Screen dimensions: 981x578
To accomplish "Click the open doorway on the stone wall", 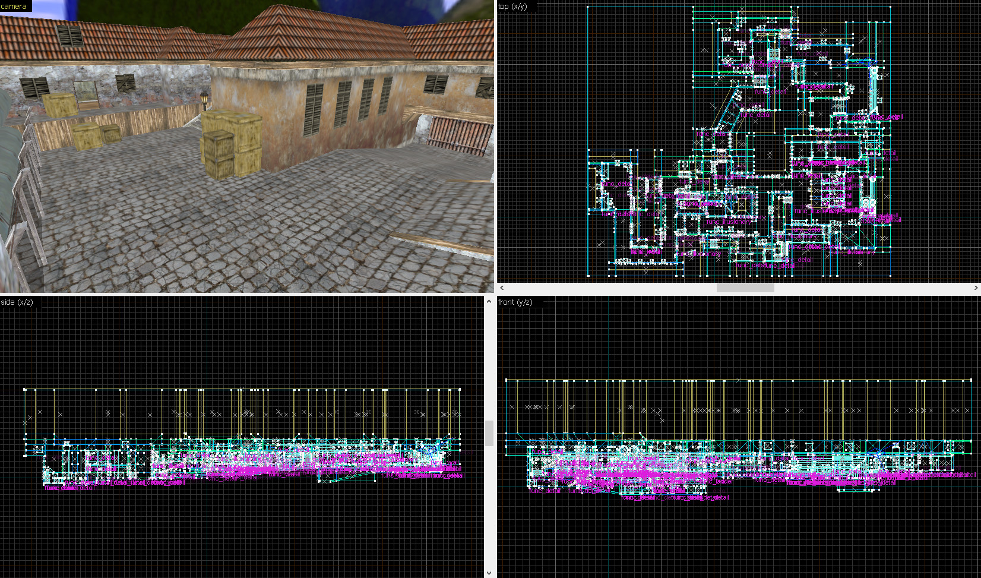I will 87,94.
